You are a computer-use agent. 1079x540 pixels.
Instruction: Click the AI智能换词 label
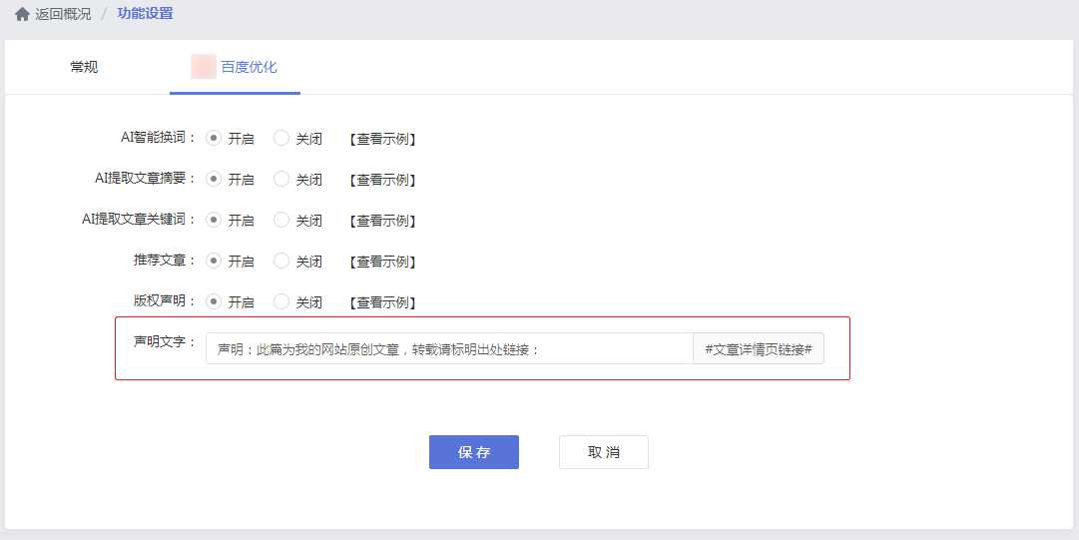pos(159,137)
